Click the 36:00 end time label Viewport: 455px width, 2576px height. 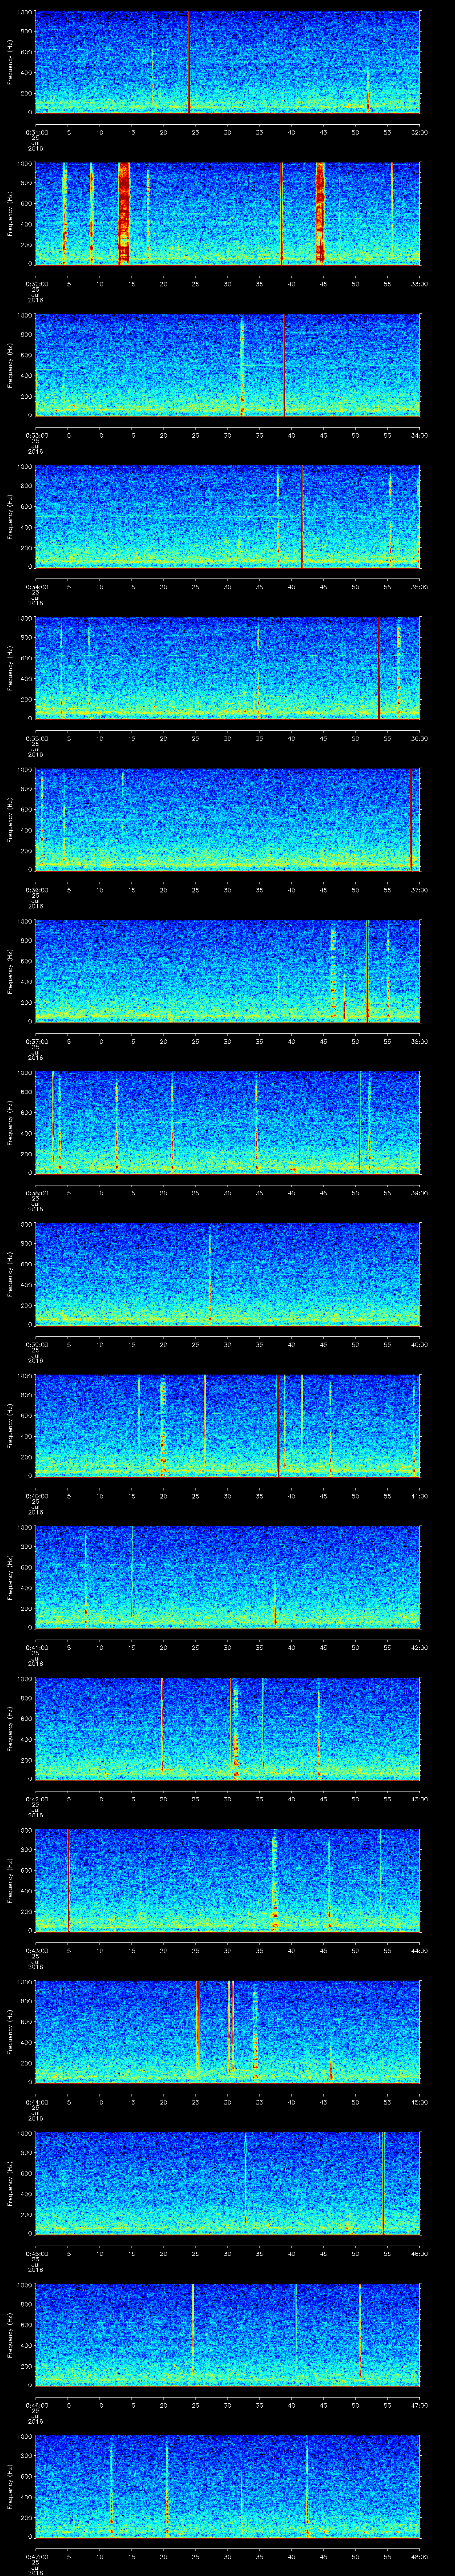click(419, 739)
